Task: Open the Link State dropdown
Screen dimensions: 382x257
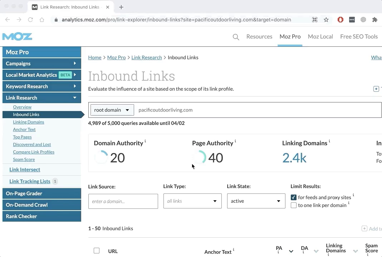Action: 256,201
